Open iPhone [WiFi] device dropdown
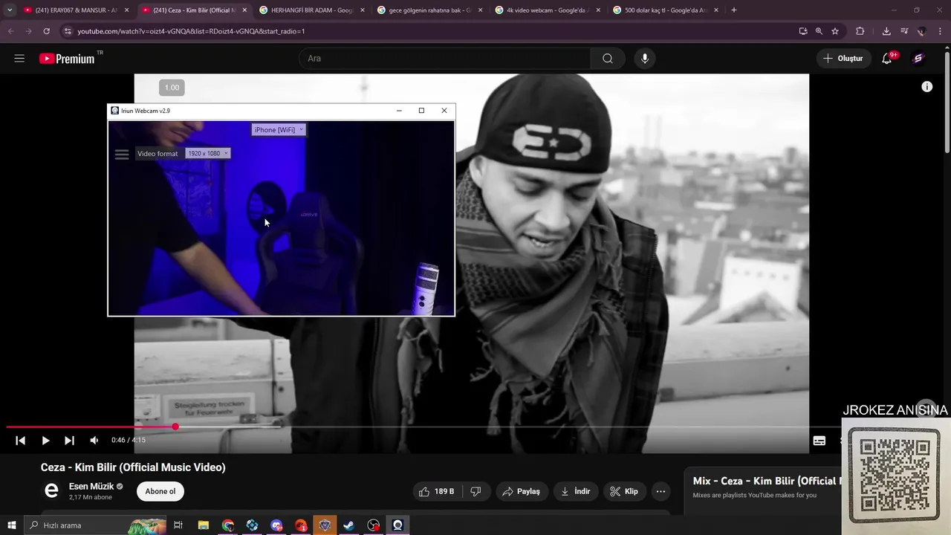 click(x=279, y=130)
